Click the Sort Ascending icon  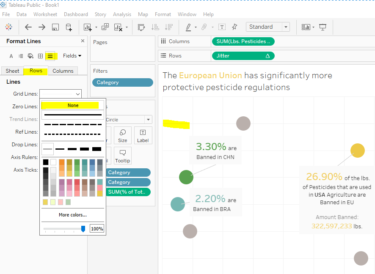tap(155, 27)
